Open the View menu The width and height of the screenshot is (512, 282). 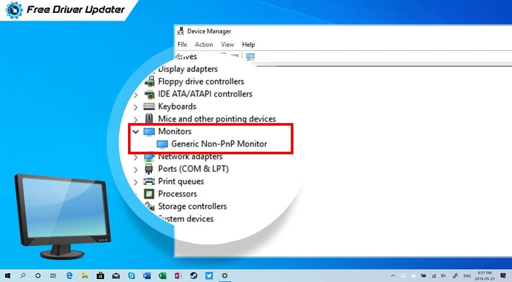(227, 45)
